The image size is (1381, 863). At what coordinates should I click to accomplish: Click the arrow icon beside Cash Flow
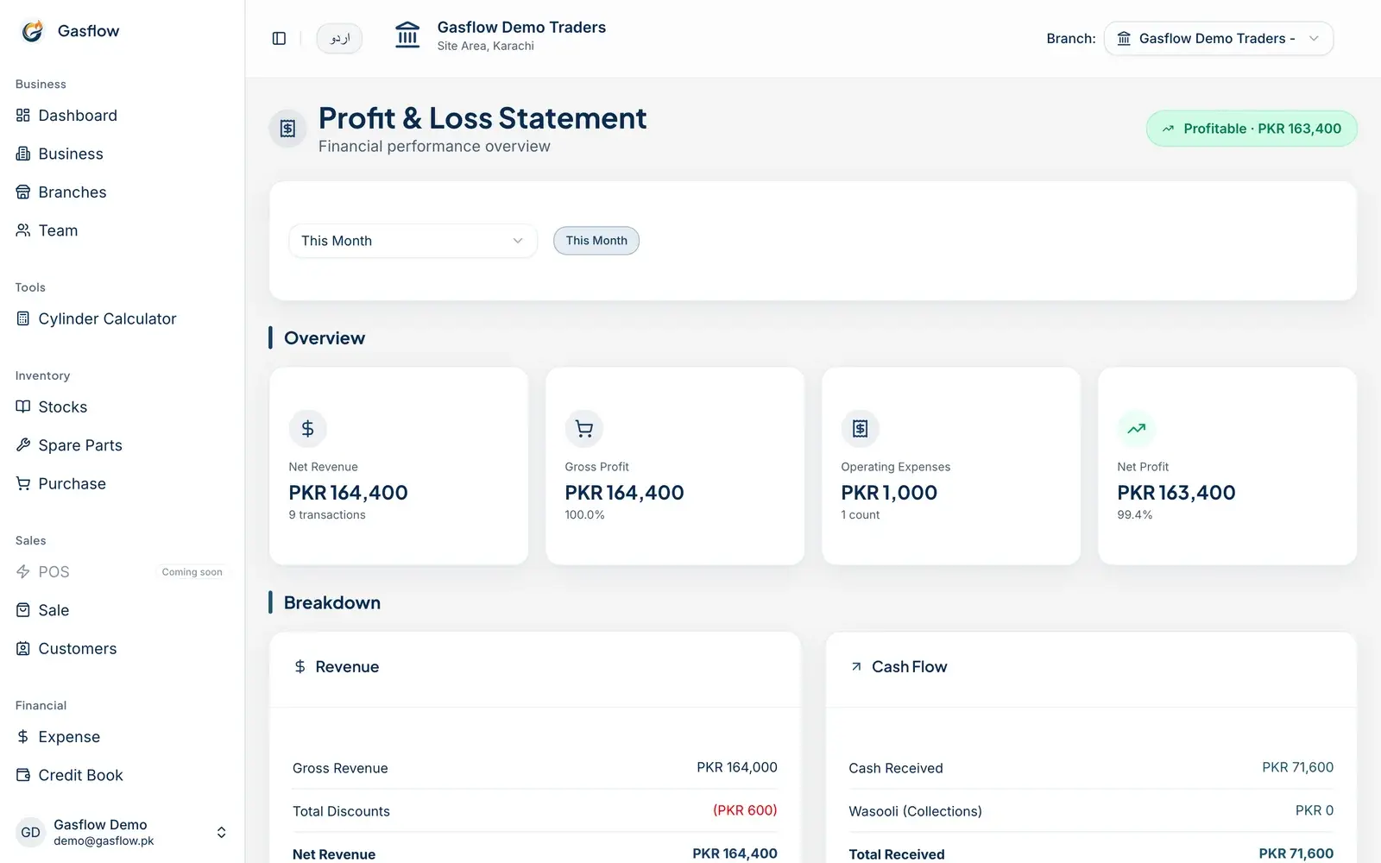(x=856, y=666)
